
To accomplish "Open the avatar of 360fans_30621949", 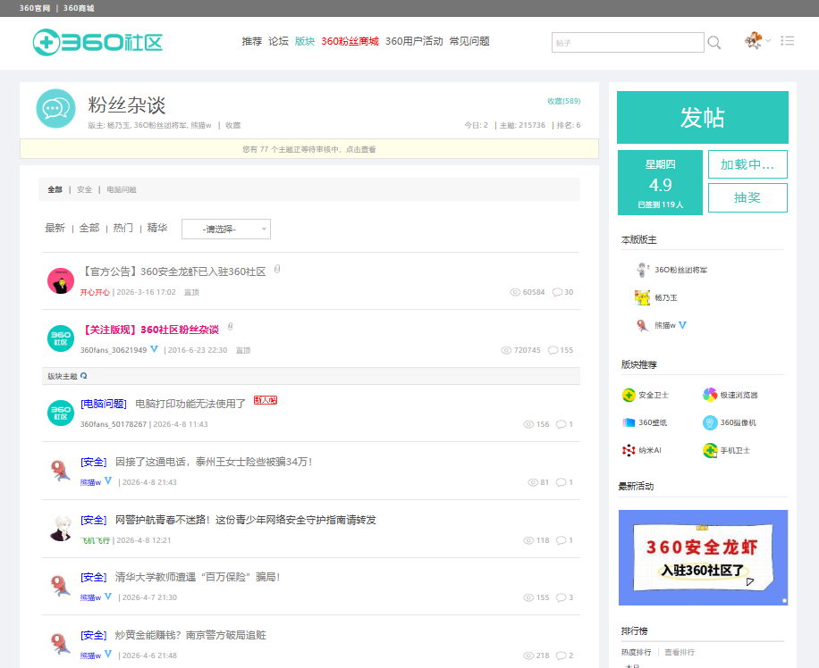I will (61, 338).
